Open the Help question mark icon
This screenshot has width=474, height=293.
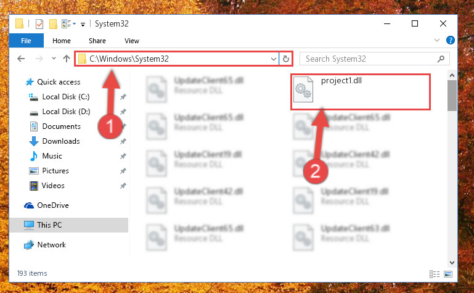tap(451, 40)
